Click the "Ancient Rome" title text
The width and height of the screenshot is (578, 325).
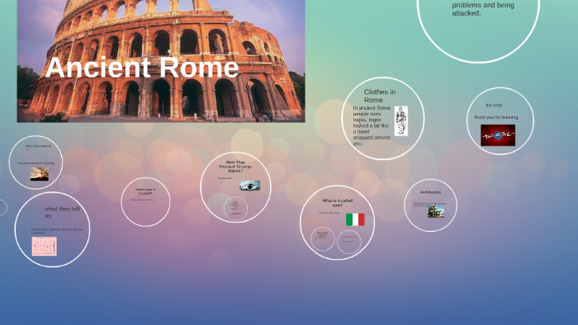(142, 68)
